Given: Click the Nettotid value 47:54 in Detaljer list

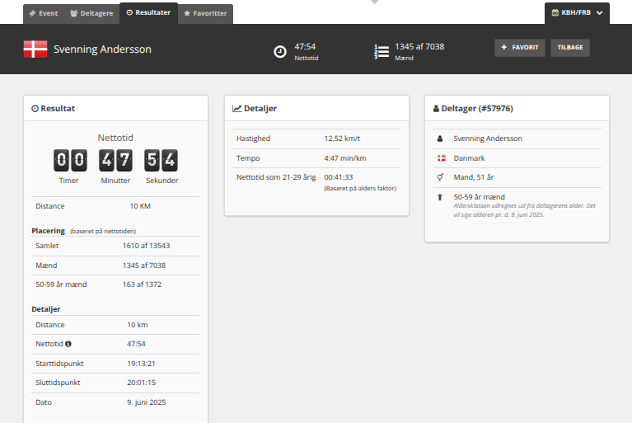Looking at the screenshot, I should tap(136, 344).
